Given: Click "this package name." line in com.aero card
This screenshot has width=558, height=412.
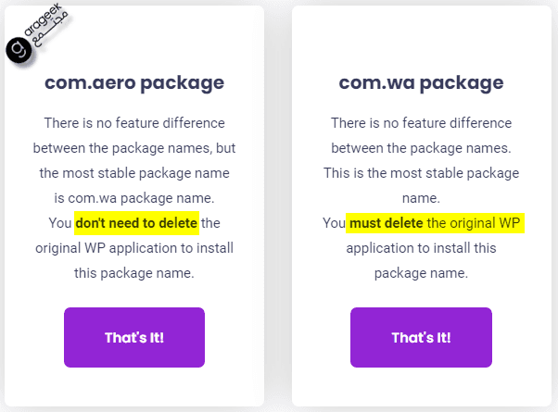Looking at the screenshot, I should point(134,273).
